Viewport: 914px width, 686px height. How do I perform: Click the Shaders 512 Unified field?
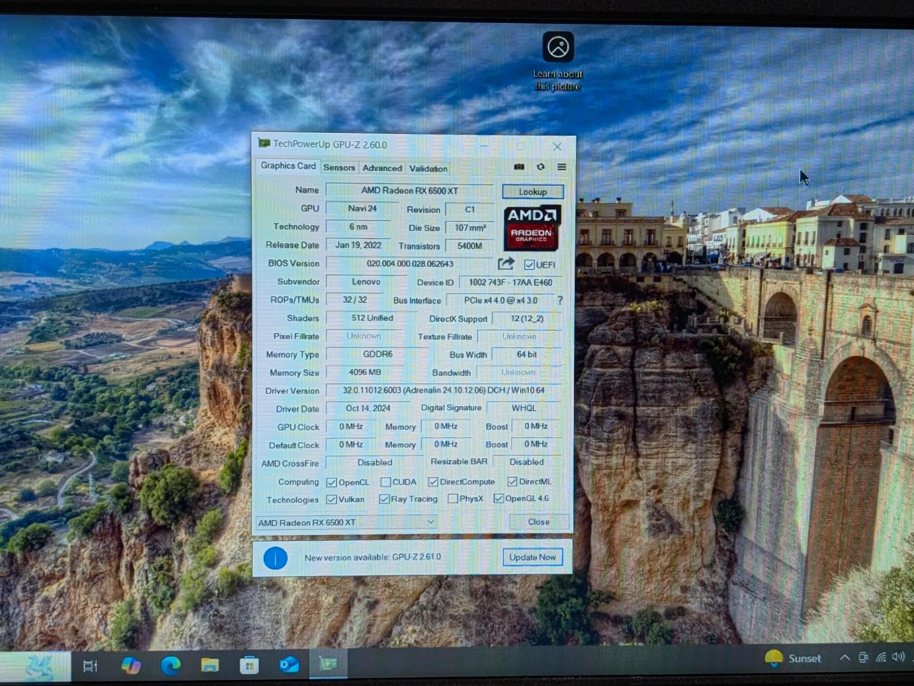[x=372, y=318]
